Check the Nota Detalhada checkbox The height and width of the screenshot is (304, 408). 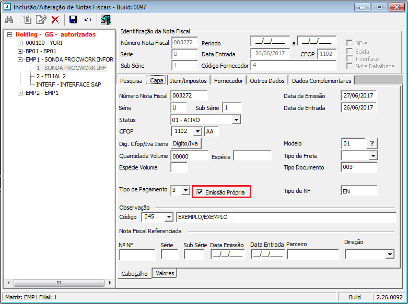click(350, 66)
